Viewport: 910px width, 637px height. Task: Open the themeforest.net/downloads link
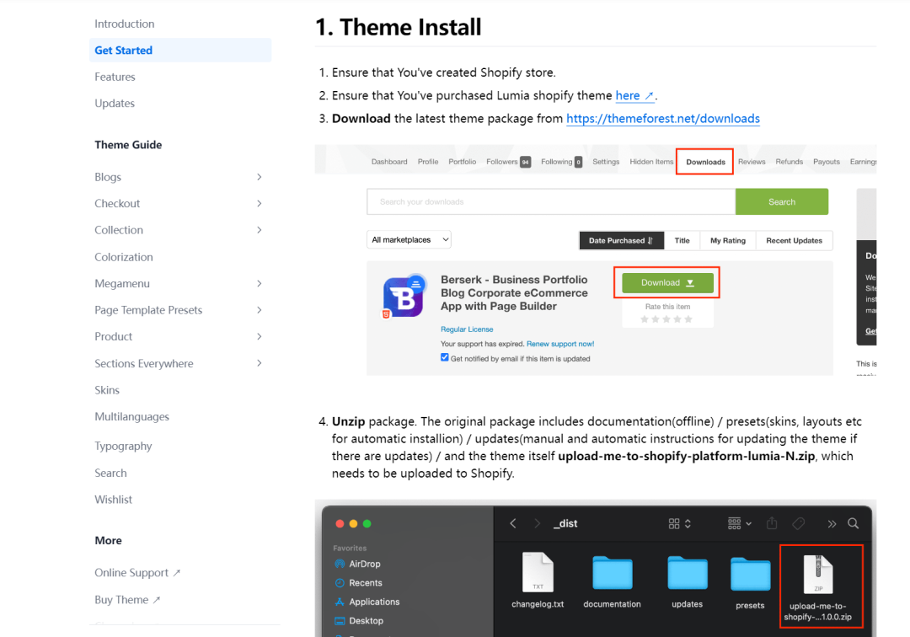(x=662, y=119)
